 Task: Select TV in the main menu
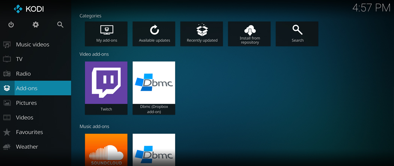pos(35,59)
